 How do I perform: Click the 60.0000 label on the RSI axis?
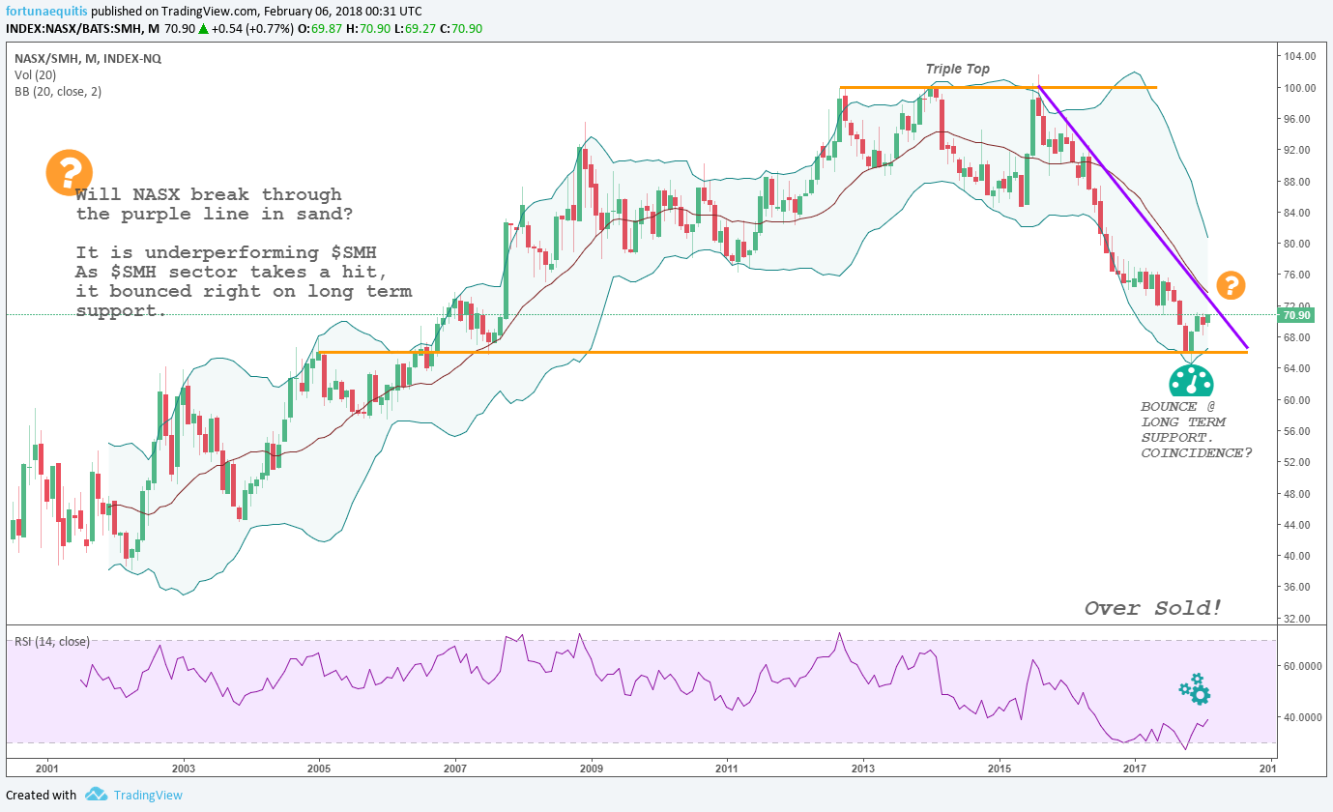point(1304,666)
